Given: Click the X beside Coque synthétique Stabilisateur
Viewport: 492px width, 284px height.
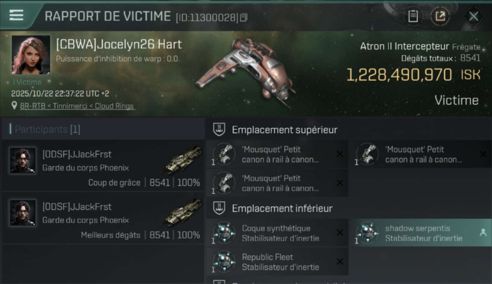Looking at the screenshot, I should pos(340,233).
